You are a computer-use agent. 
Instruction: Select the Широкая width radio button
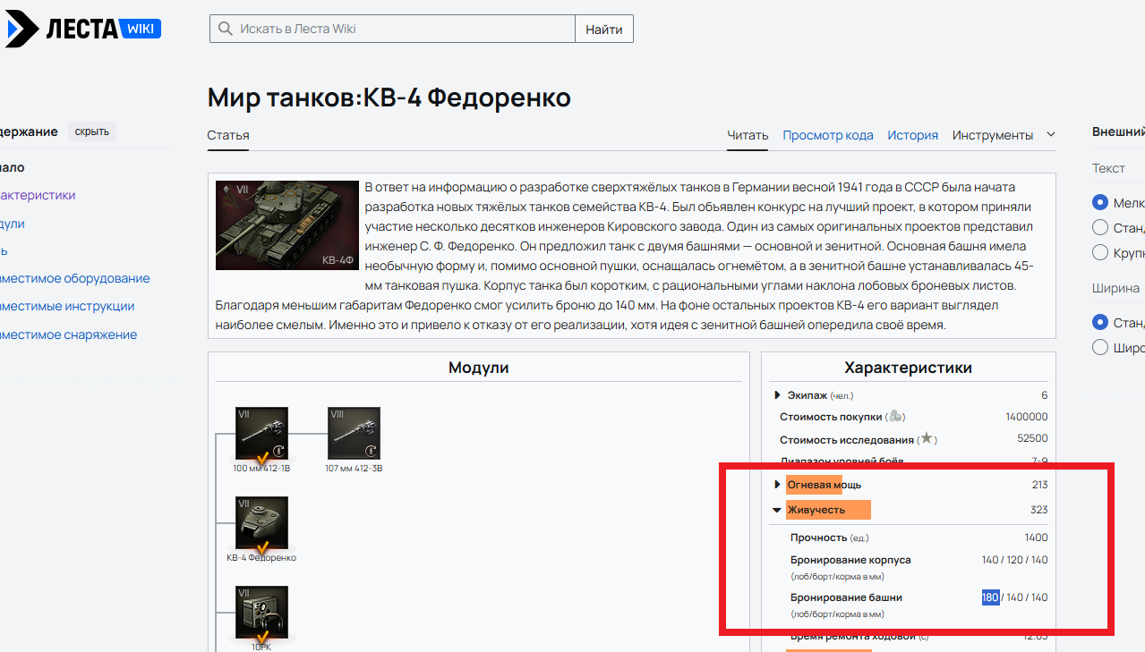[x=1100, y=347]
